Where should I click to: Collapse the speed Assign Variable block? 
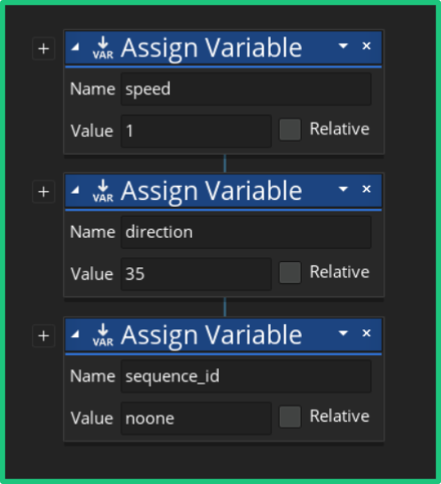[75, 47]
